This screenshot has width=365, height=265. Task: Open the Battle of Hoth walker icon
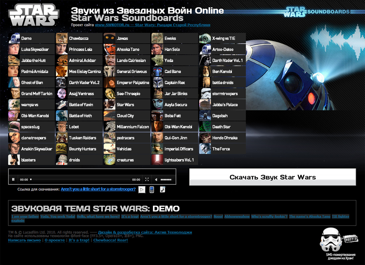[62, 116]
